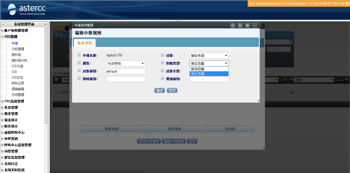Switch to the 基本资料 tab
This screenshot has width=350, height=173.
[85, 43]
